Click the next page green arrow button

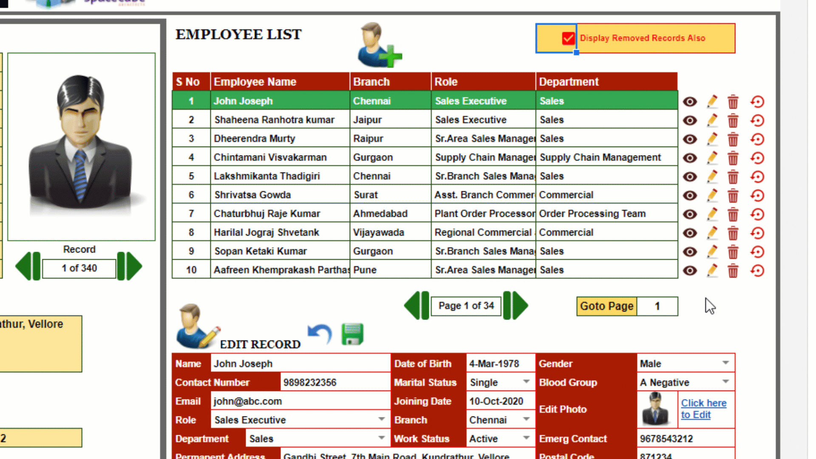[516, 305]
